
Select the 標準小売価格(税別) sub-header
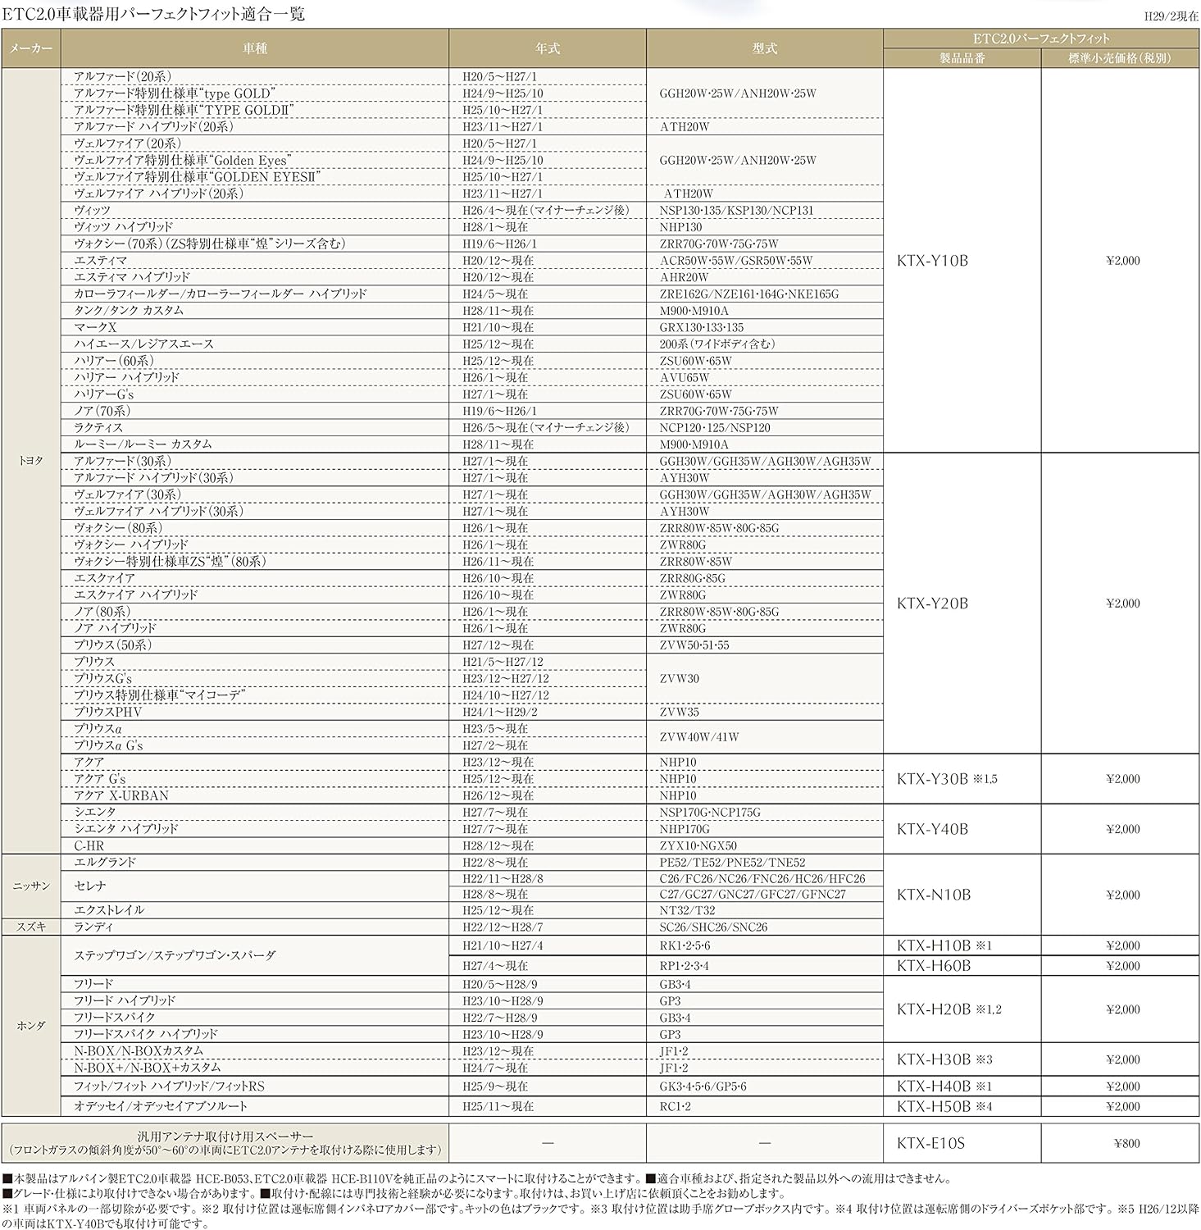point(1120,58)
